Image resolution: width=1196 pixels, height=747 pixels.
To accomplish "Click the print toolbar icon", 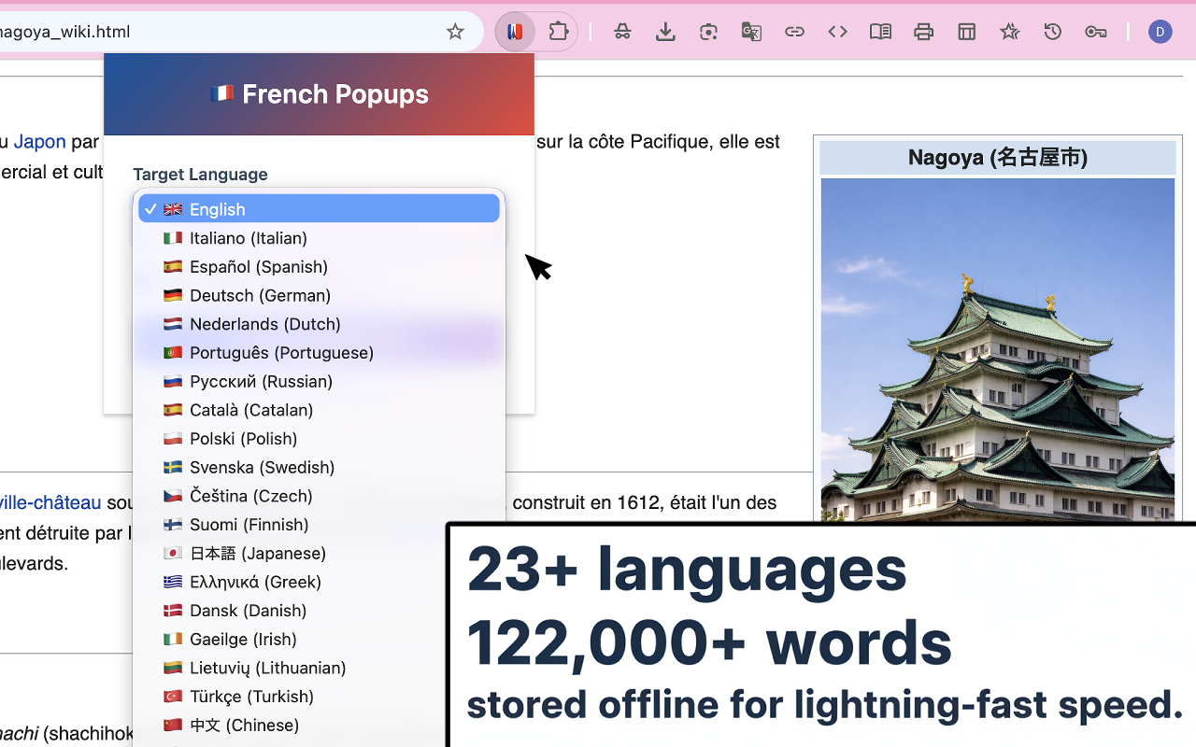I will tap(923, 32).
